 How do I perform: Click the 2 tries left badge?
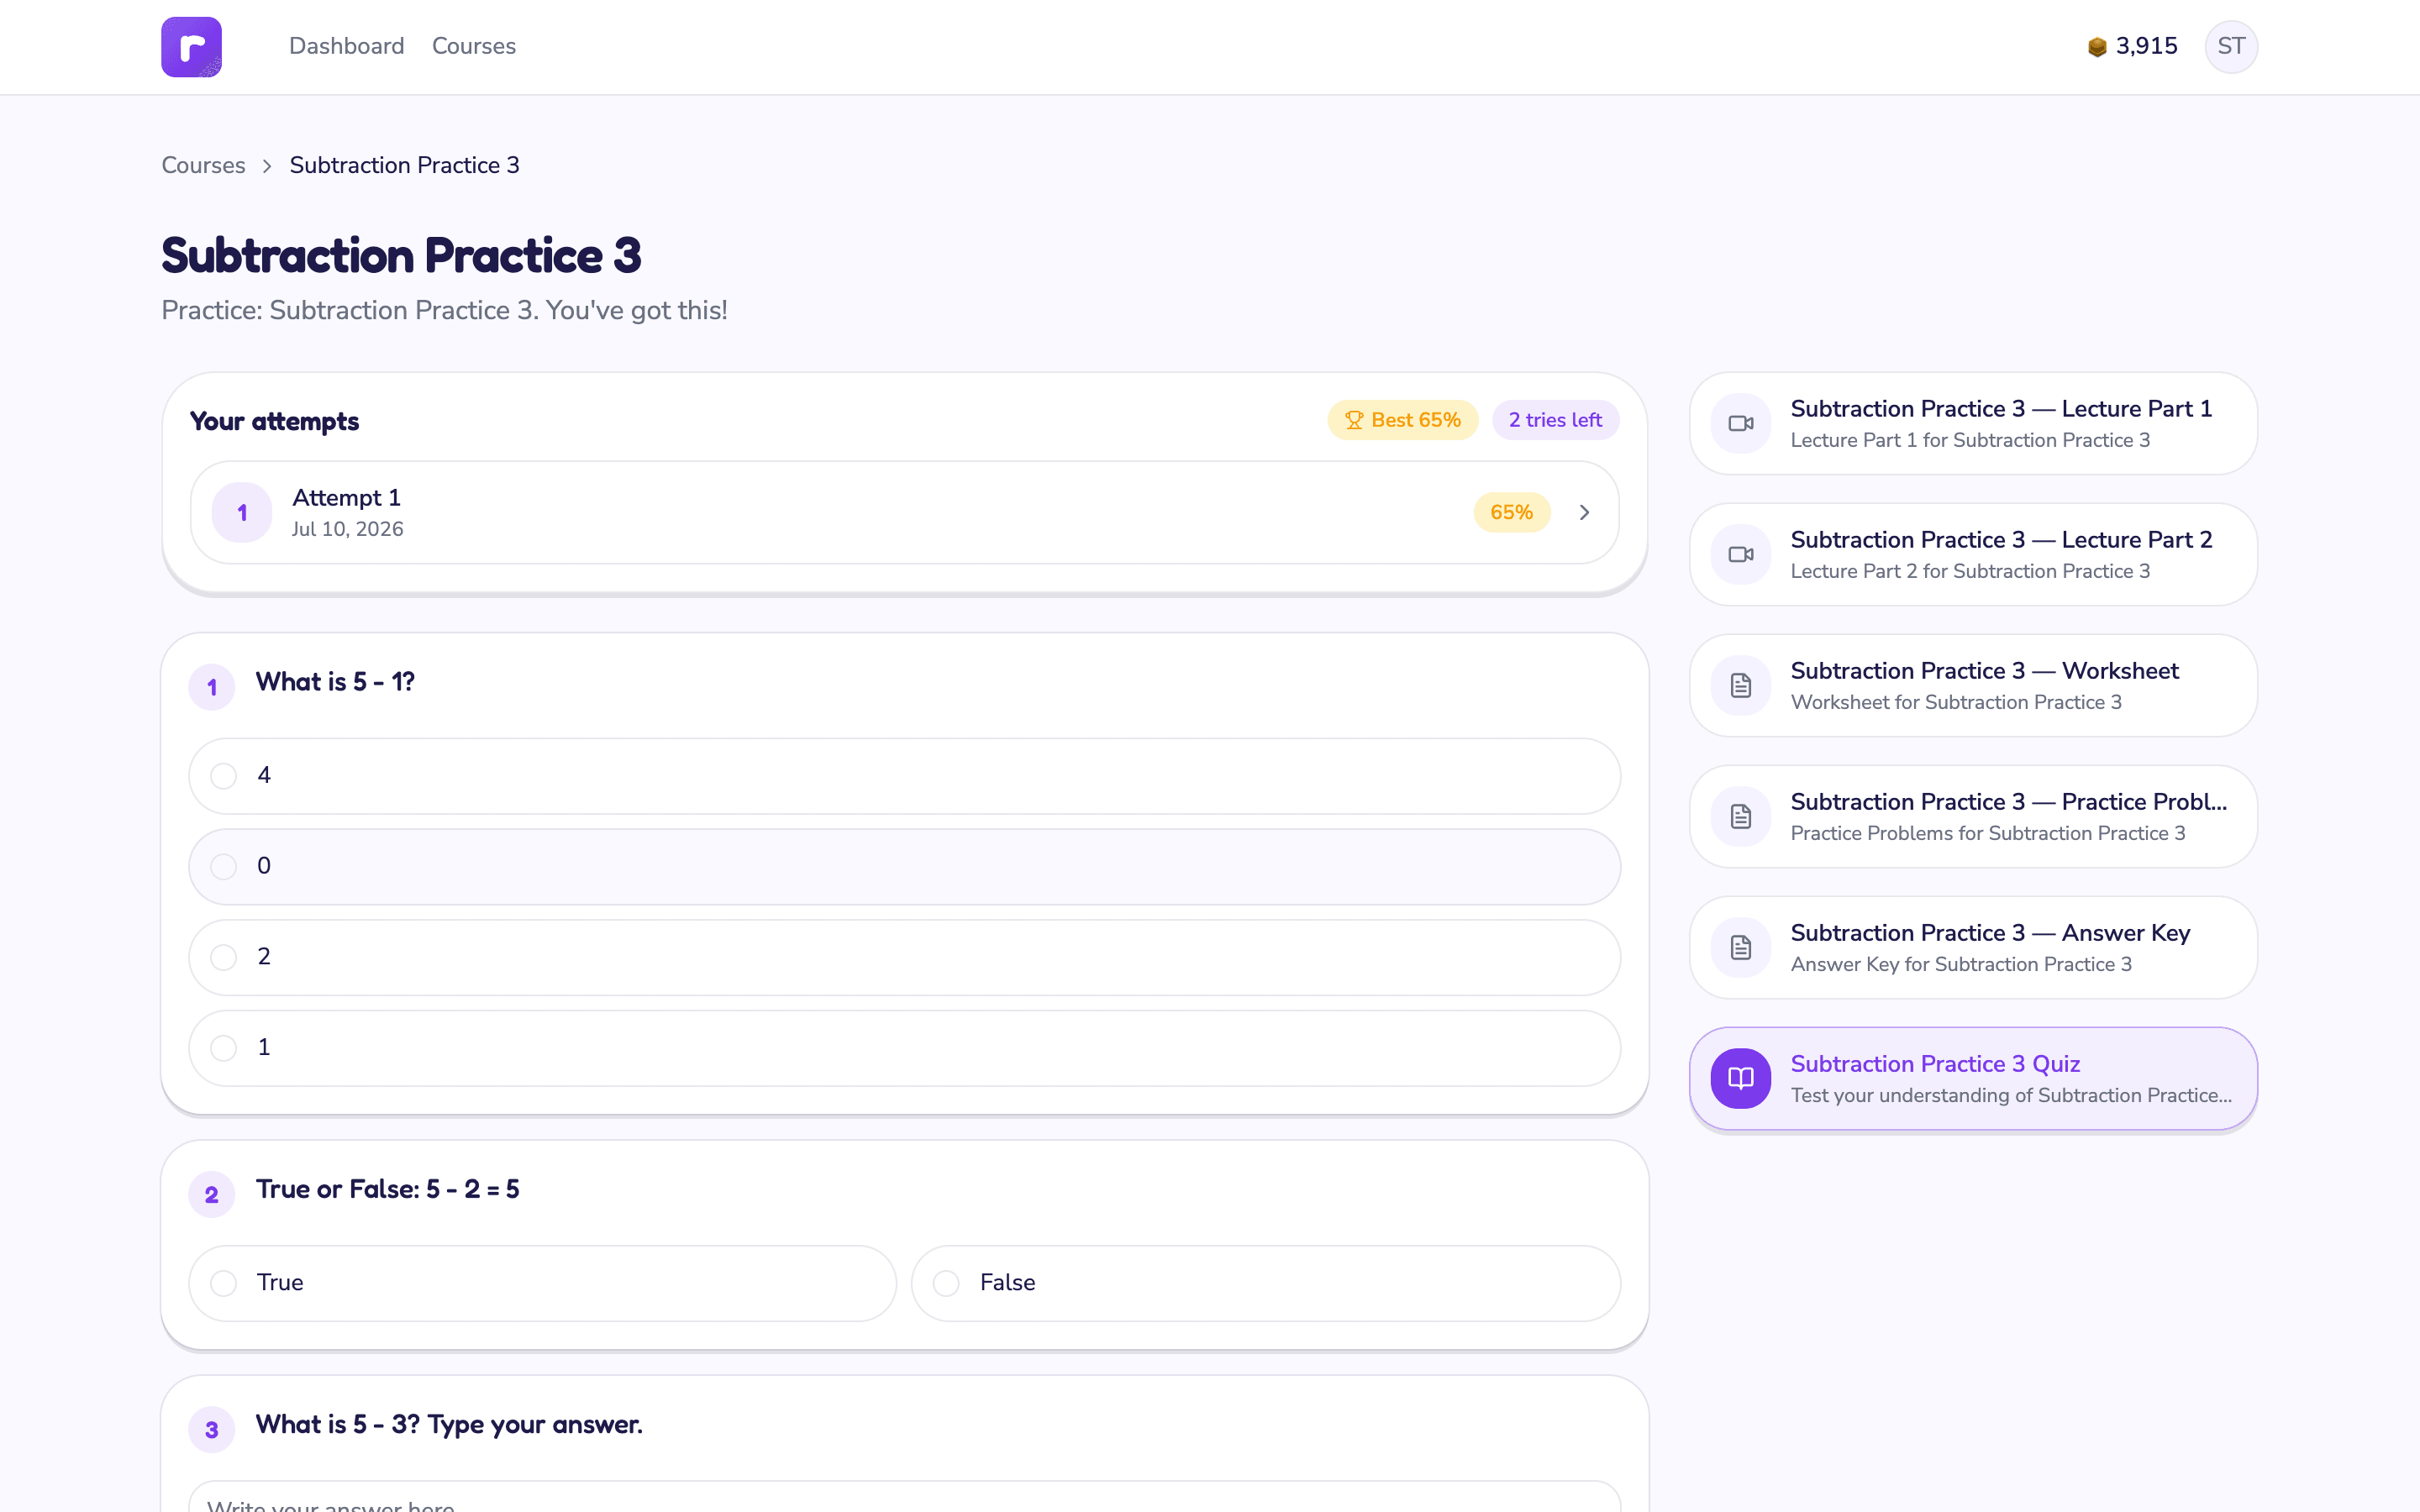[1555, 420]
